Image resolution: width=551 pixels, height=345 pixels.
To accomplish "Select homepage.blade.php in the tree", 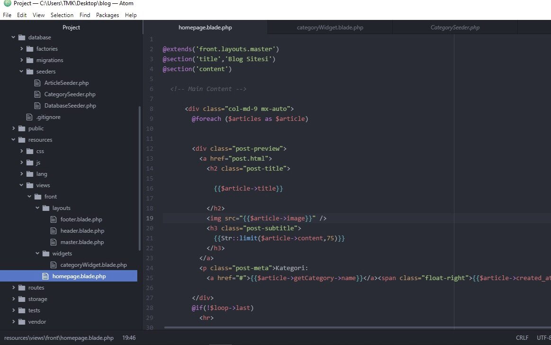I will pyautogui.click(x=69, y=276).
